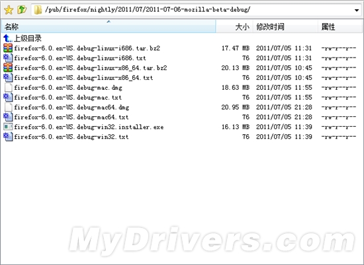364x265 pixels.
Task: Click the 18.63 MB size value
Action: click(236, 88)
